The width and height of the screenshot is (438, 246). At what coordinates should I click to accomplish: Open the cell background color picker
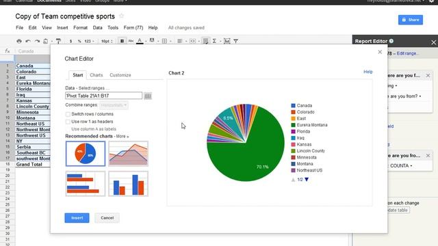coord(152,41)
